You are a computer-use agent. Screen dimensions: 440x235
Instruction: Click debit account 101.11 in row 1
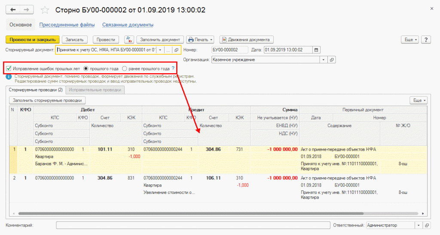(105, 149)
